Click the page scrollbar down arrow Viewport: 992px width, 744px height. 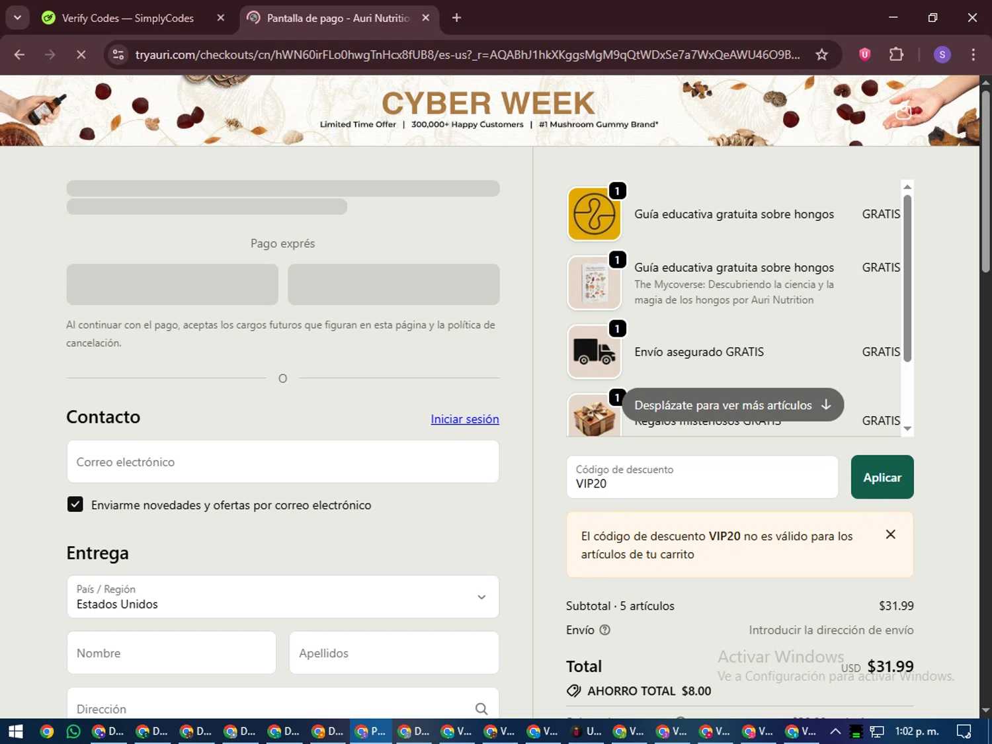coord(985,710)
